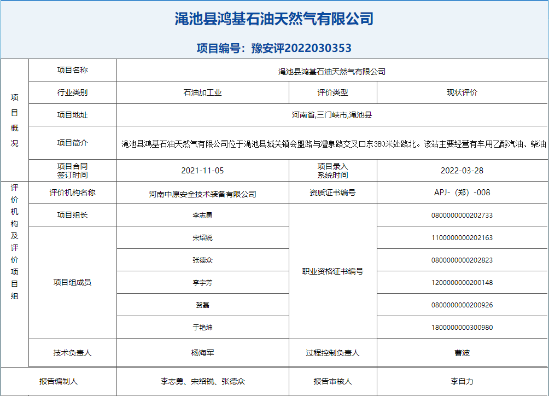Viewport: 549px width, 396px height.
Task: Select member name 李宇芳
Action: point(202,283)
